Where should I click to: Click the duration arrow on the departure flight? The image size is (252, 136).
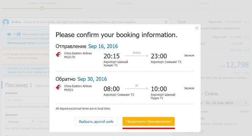137,56
